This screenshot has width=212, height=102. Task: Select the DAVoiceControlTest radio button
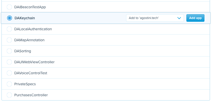point(9,73)
